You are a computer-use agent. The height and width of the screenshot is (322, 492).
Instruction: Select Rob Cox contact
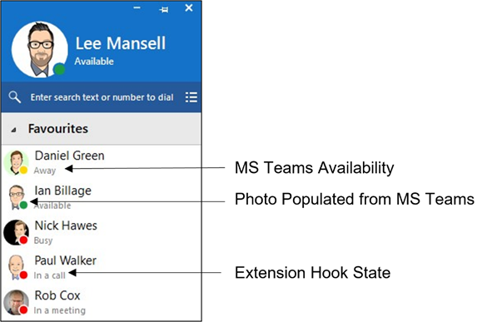(x=101, y=302)
